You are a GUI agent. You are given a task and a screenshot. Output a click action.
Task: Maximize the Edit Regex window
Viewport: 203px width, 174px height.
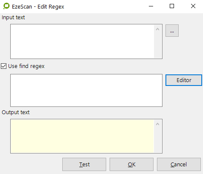click(172, 6)
